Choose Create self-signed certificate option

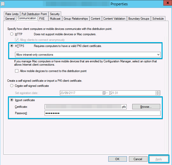(12, 86)
